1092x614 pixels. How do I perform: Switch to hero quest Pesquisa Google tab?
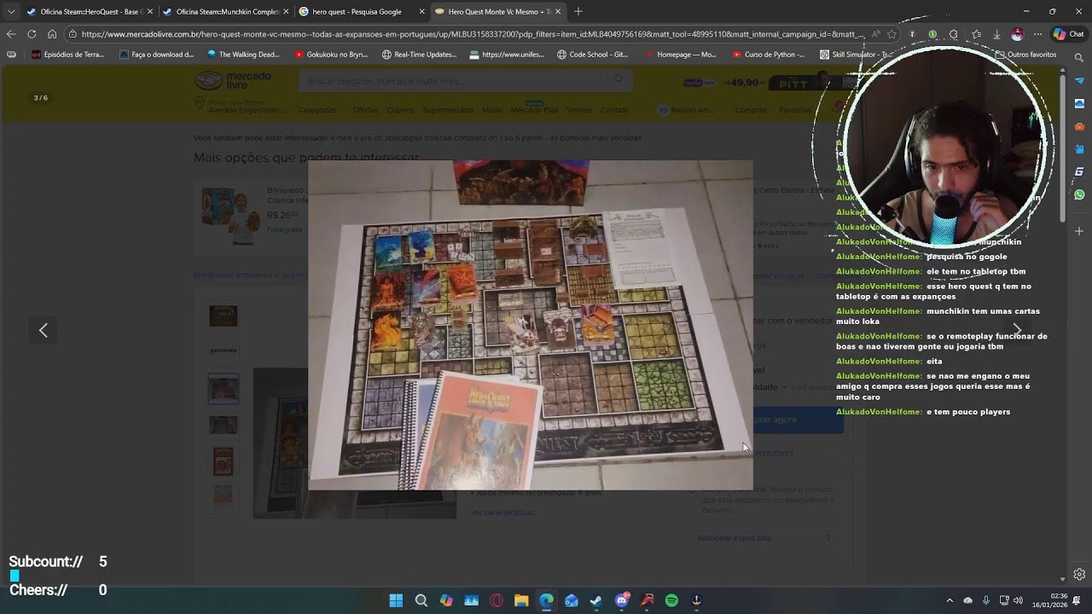tap(362, 12)
